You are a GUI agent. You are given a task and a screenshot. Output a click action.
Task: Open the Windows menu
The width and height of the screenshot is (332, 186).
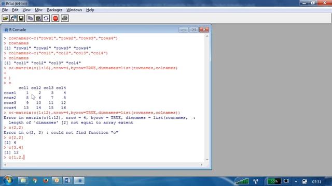click(x=74, y=10)
